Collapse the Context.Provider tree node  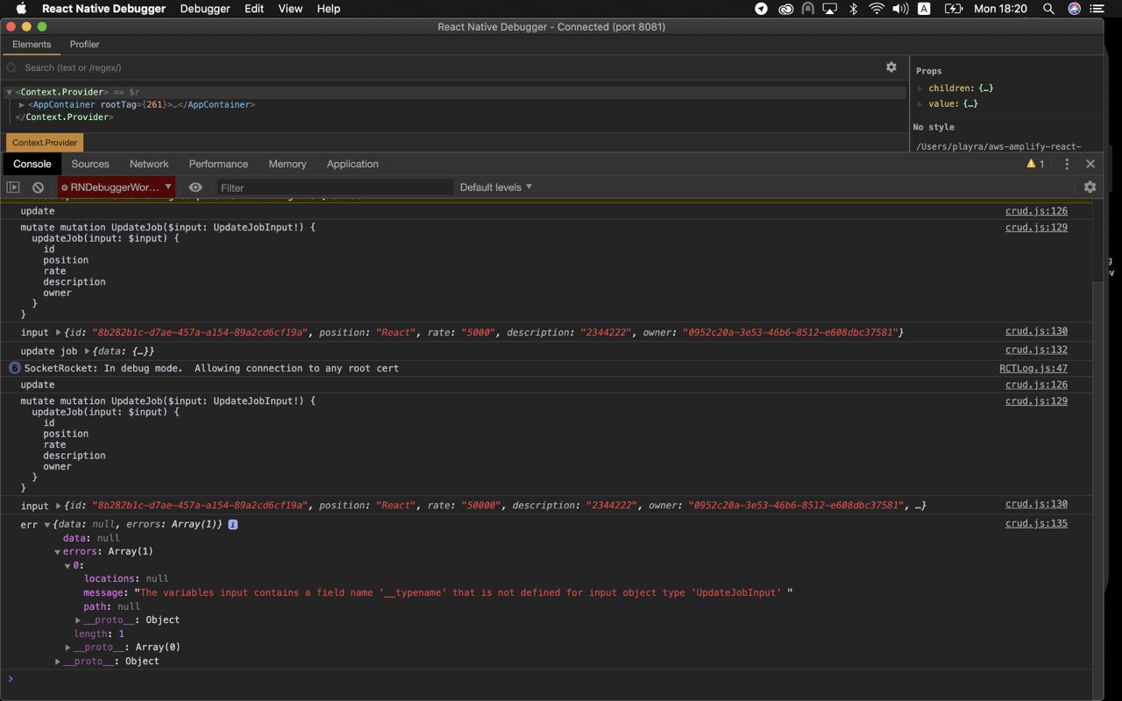tap(9, 92)
